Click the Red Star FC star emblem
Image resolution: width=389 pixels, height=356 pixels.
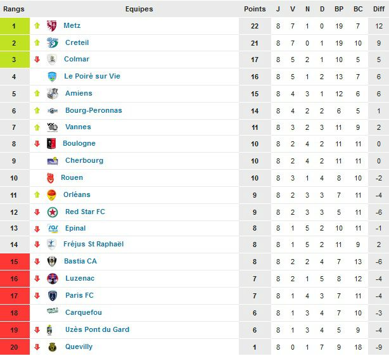(x=53, y=212)
